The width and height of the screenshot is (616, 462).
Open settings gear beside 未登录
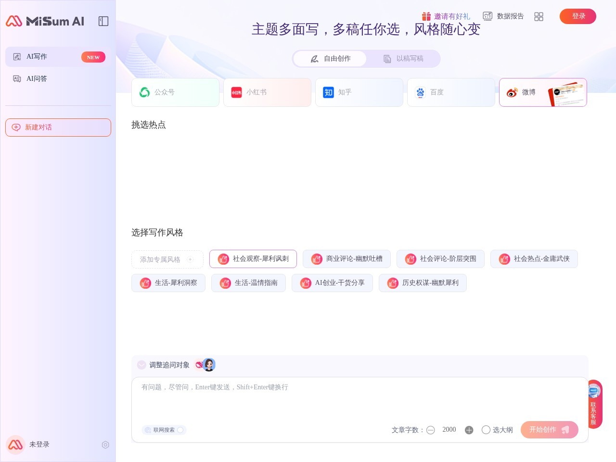pyautogui.click(x=105, y=445)
